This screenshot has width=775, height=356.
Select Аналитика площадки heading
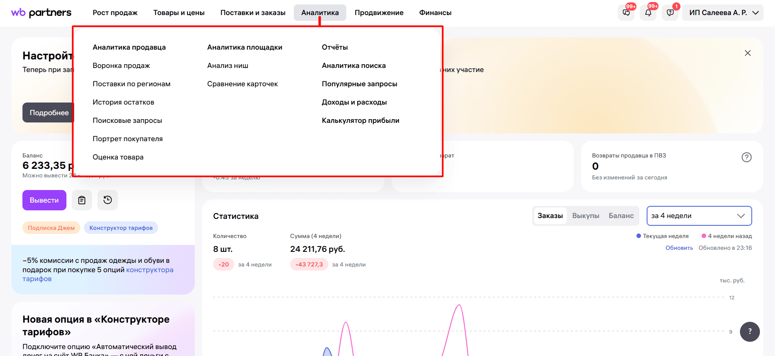click(x=245, y=47)
